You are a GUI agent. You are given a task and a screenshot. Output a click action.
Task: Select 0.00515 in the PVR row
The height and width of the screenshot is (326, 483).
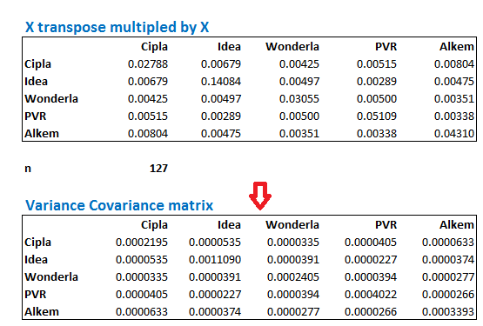[148, 116]
